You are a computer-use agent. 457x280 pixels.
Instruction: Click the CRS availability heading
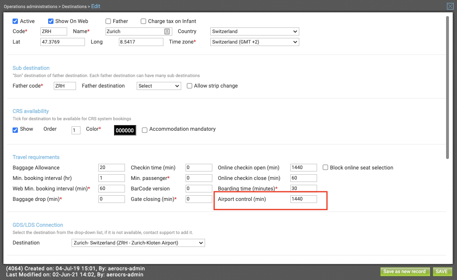31,111
